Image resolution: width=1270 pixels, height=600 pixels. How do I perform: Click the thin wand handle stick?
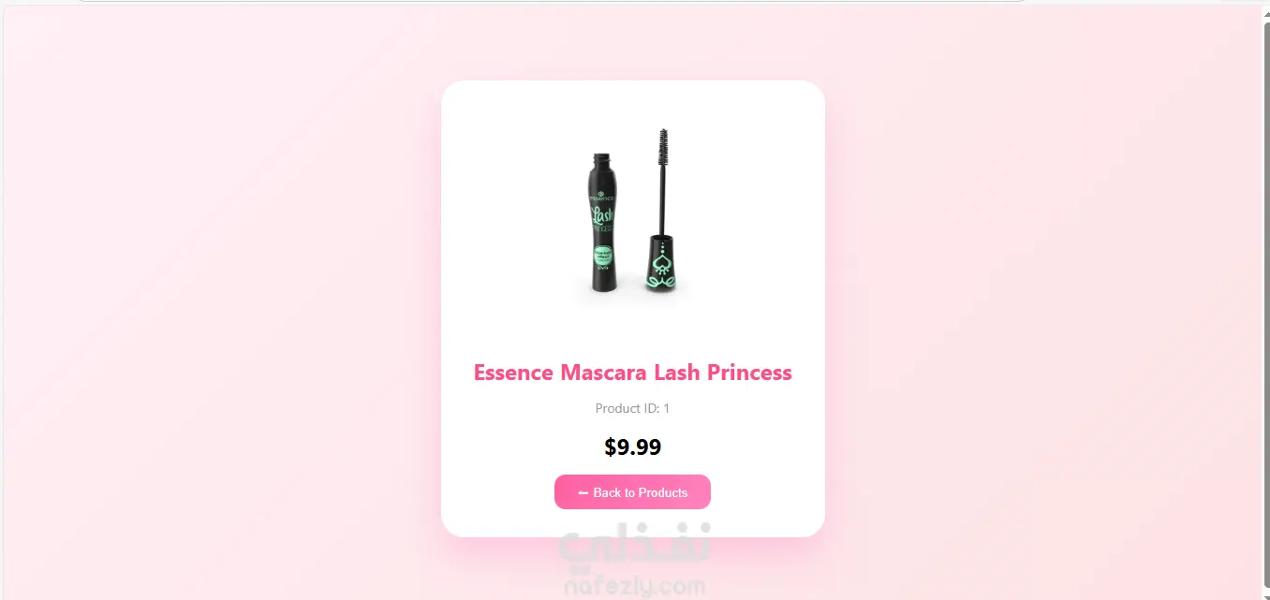click(664, 197)
